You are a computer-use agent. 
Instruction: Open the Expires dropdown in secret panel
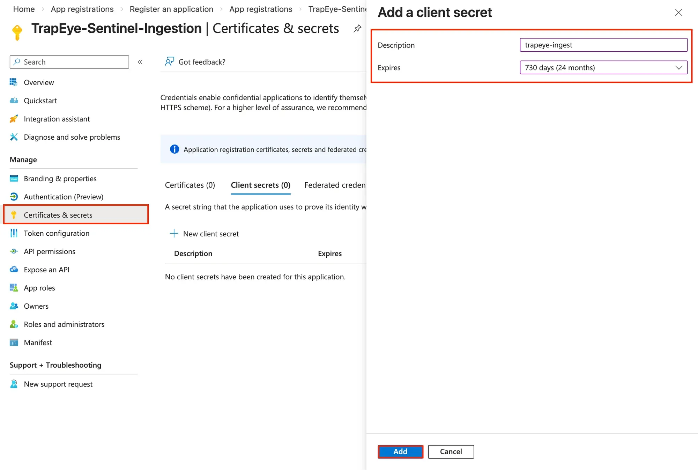point(603,67)
